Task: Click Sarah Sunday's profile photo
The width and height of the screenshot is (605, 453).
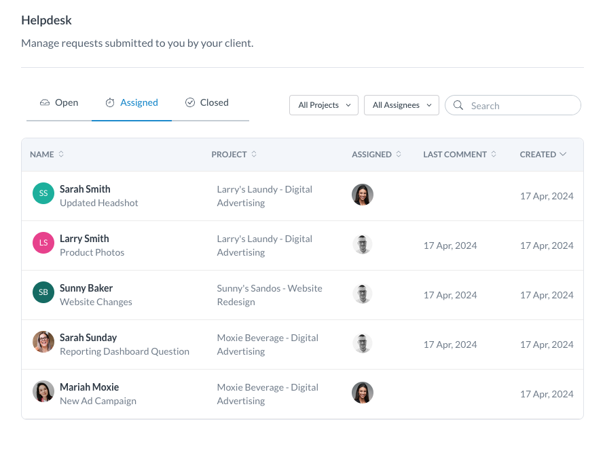Action: [43, 342]
